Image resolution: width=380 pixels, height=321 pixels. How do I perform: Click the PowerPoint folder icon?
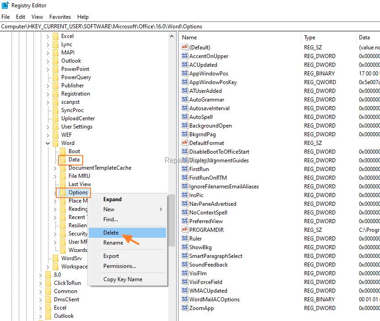click(56, 69)
